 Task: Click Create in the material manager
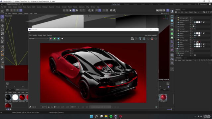tap(10, 93)
